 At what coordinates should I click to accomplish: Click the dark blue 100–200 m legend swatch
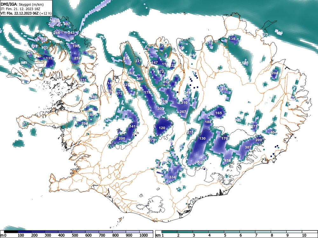[24, 232]
